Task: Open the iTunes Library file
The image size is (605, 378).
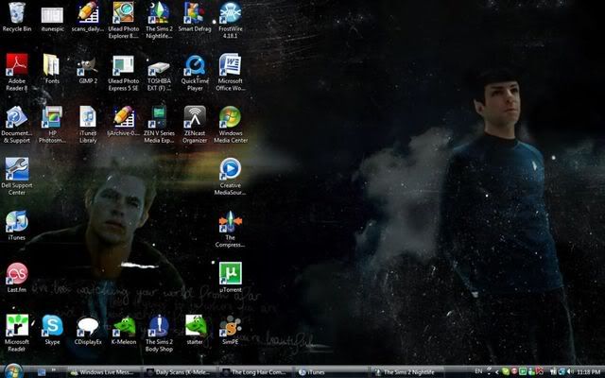Action: [x=88, y=125]
